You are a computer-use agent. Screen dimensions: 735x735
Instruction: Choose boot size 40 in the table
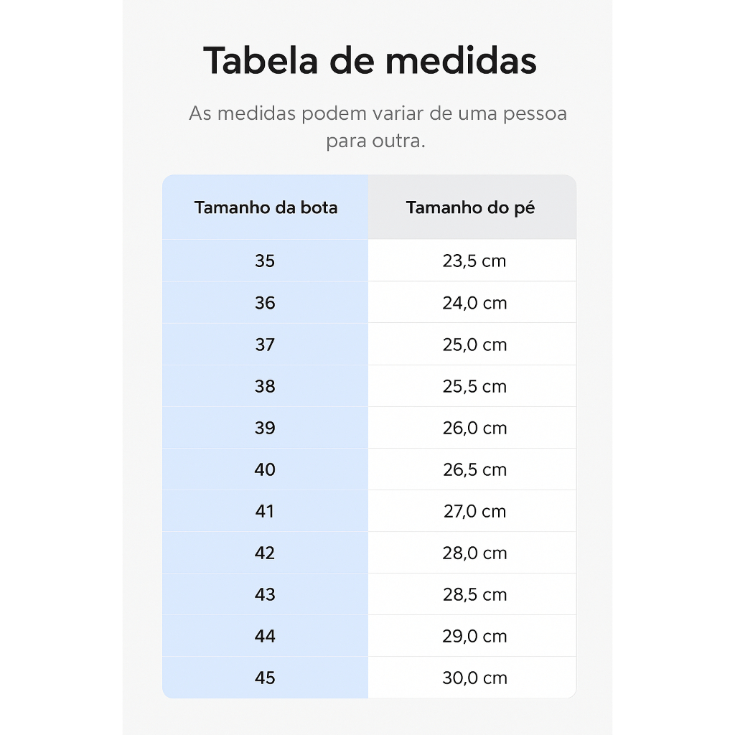point(265,469)
